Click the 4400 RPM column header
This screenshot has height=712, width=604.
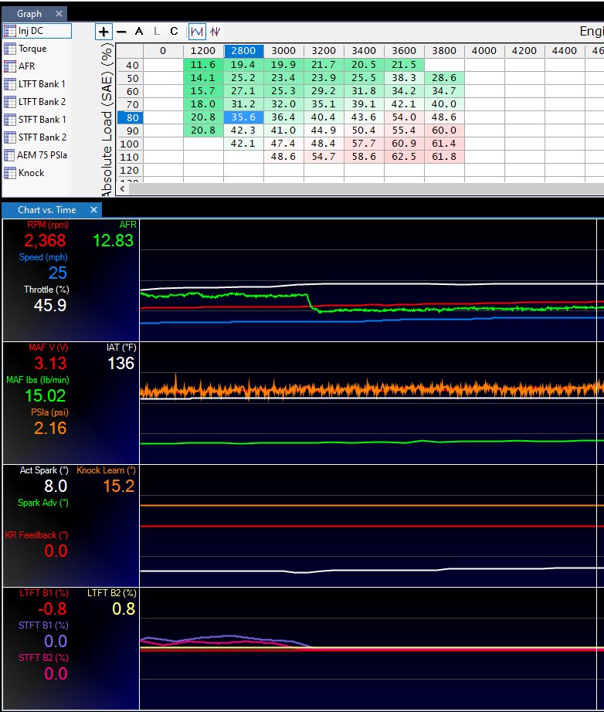(x=565, y=51)
